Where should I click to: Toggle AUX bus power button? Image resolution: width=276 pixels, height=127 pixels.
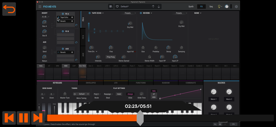(63, 49)
